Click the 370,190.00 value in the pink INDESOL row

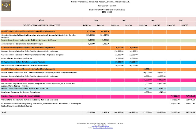pos(161,80)
